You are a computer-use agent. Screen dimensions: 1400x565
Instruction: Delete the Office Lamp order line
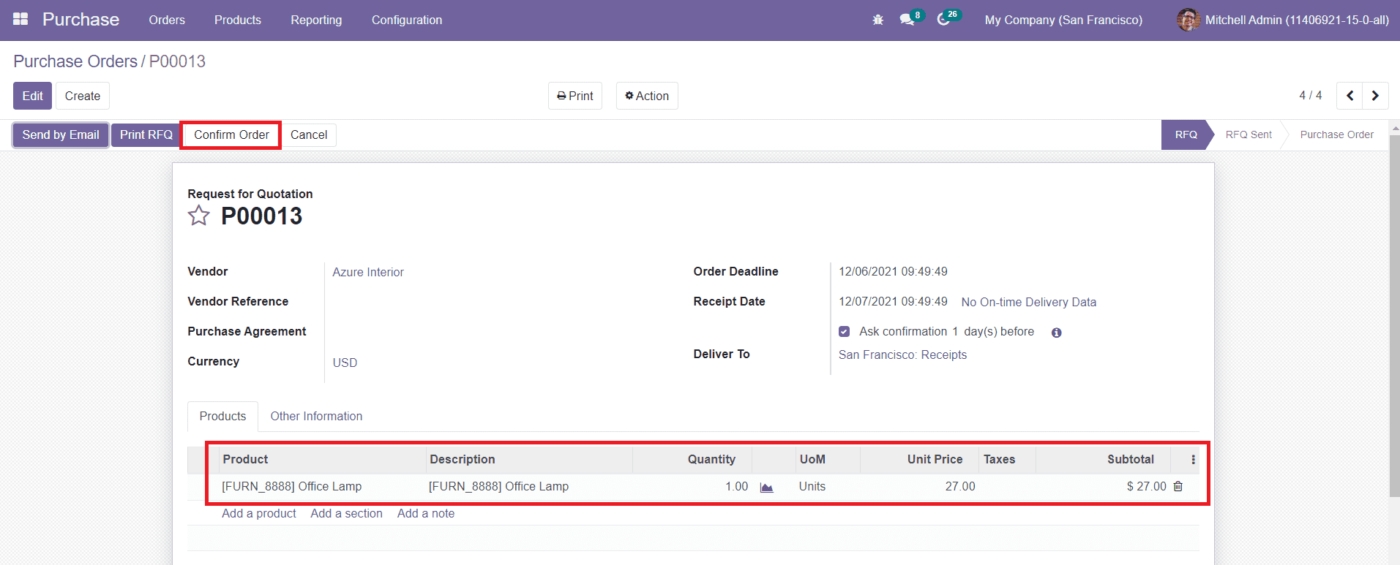(x=1178, y=486)
